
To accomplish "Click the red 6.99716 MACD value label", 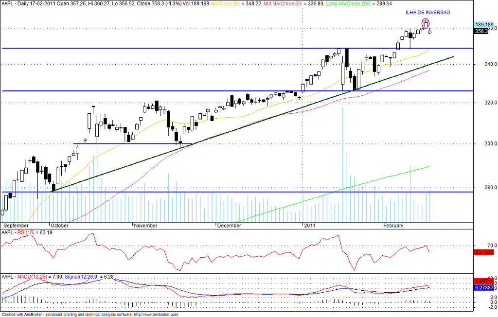I will point(484,281).
